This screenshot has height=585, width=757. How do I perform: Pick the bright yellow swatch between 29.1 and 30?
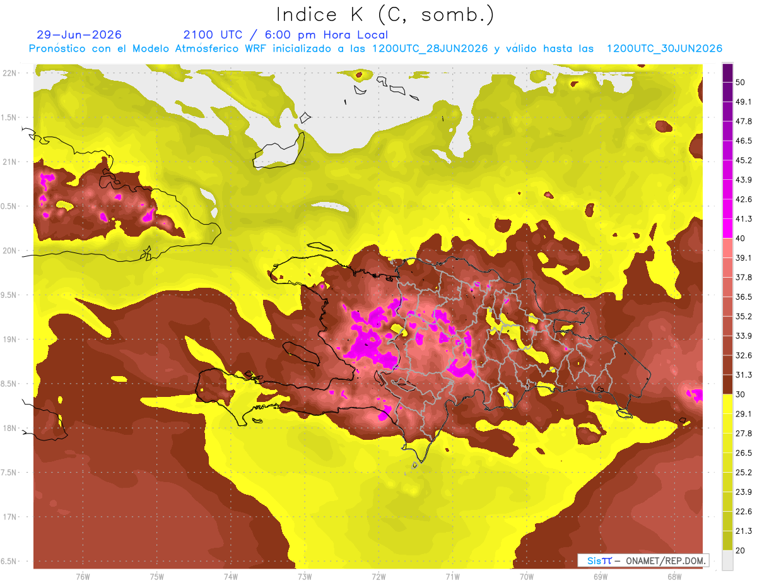pos(727,404)
